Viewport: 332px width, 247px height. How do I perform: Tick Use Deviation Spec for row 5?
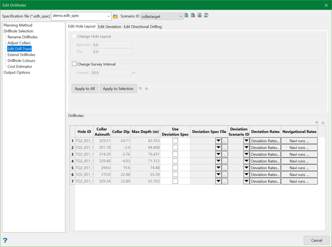click(175, 168)
